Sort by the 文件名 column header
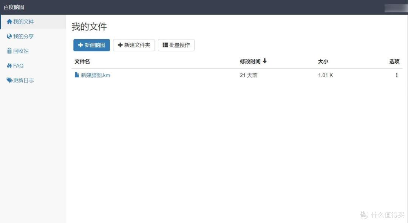Viewport: 408px width, 223px height. [82, 61]
